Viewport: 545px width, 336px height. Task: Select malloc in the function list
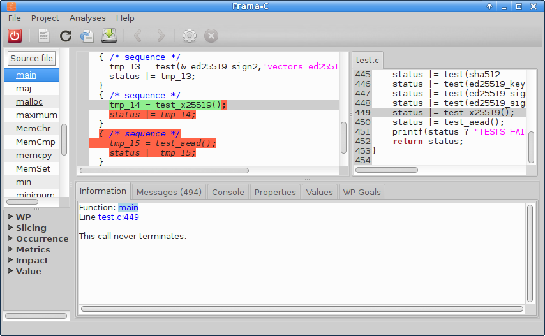32,102
